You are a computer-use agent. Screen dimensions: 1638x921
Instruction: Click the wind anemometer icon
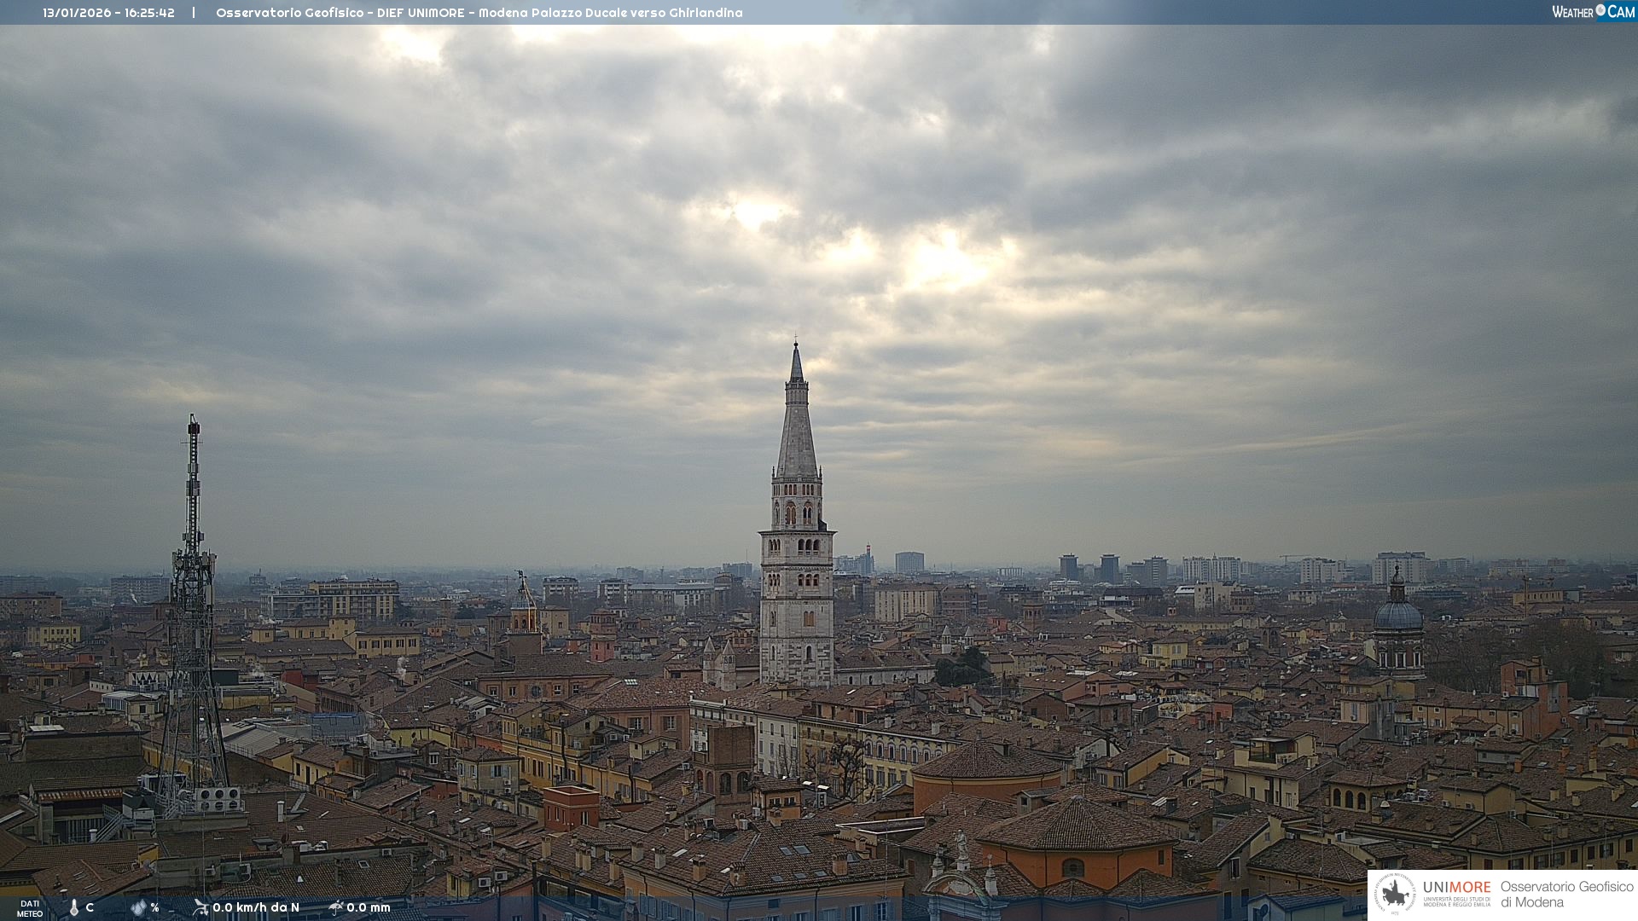pos(200,907)
